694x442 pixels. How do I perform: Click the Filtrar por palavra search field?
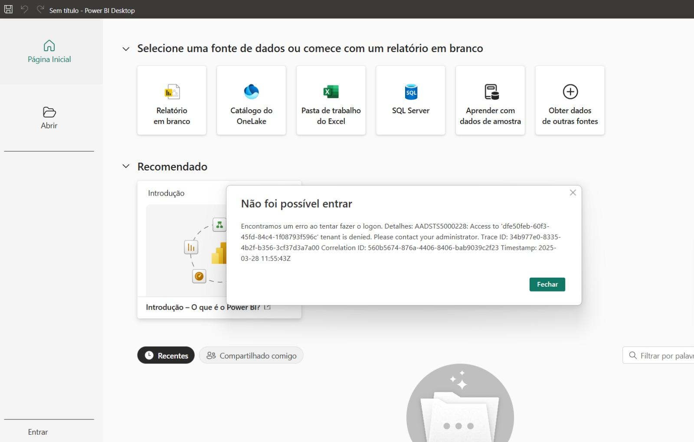coord(659,355)
